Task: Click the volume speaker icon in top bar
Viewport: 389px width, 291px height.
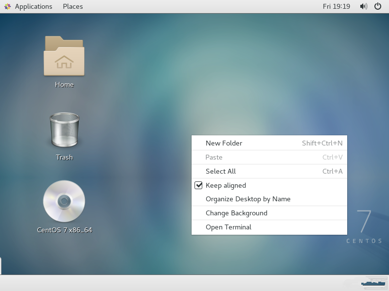Action: click(363, 6)
